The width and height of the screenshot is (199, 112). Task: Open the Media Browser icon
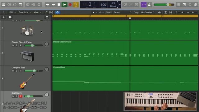point(196,5)
